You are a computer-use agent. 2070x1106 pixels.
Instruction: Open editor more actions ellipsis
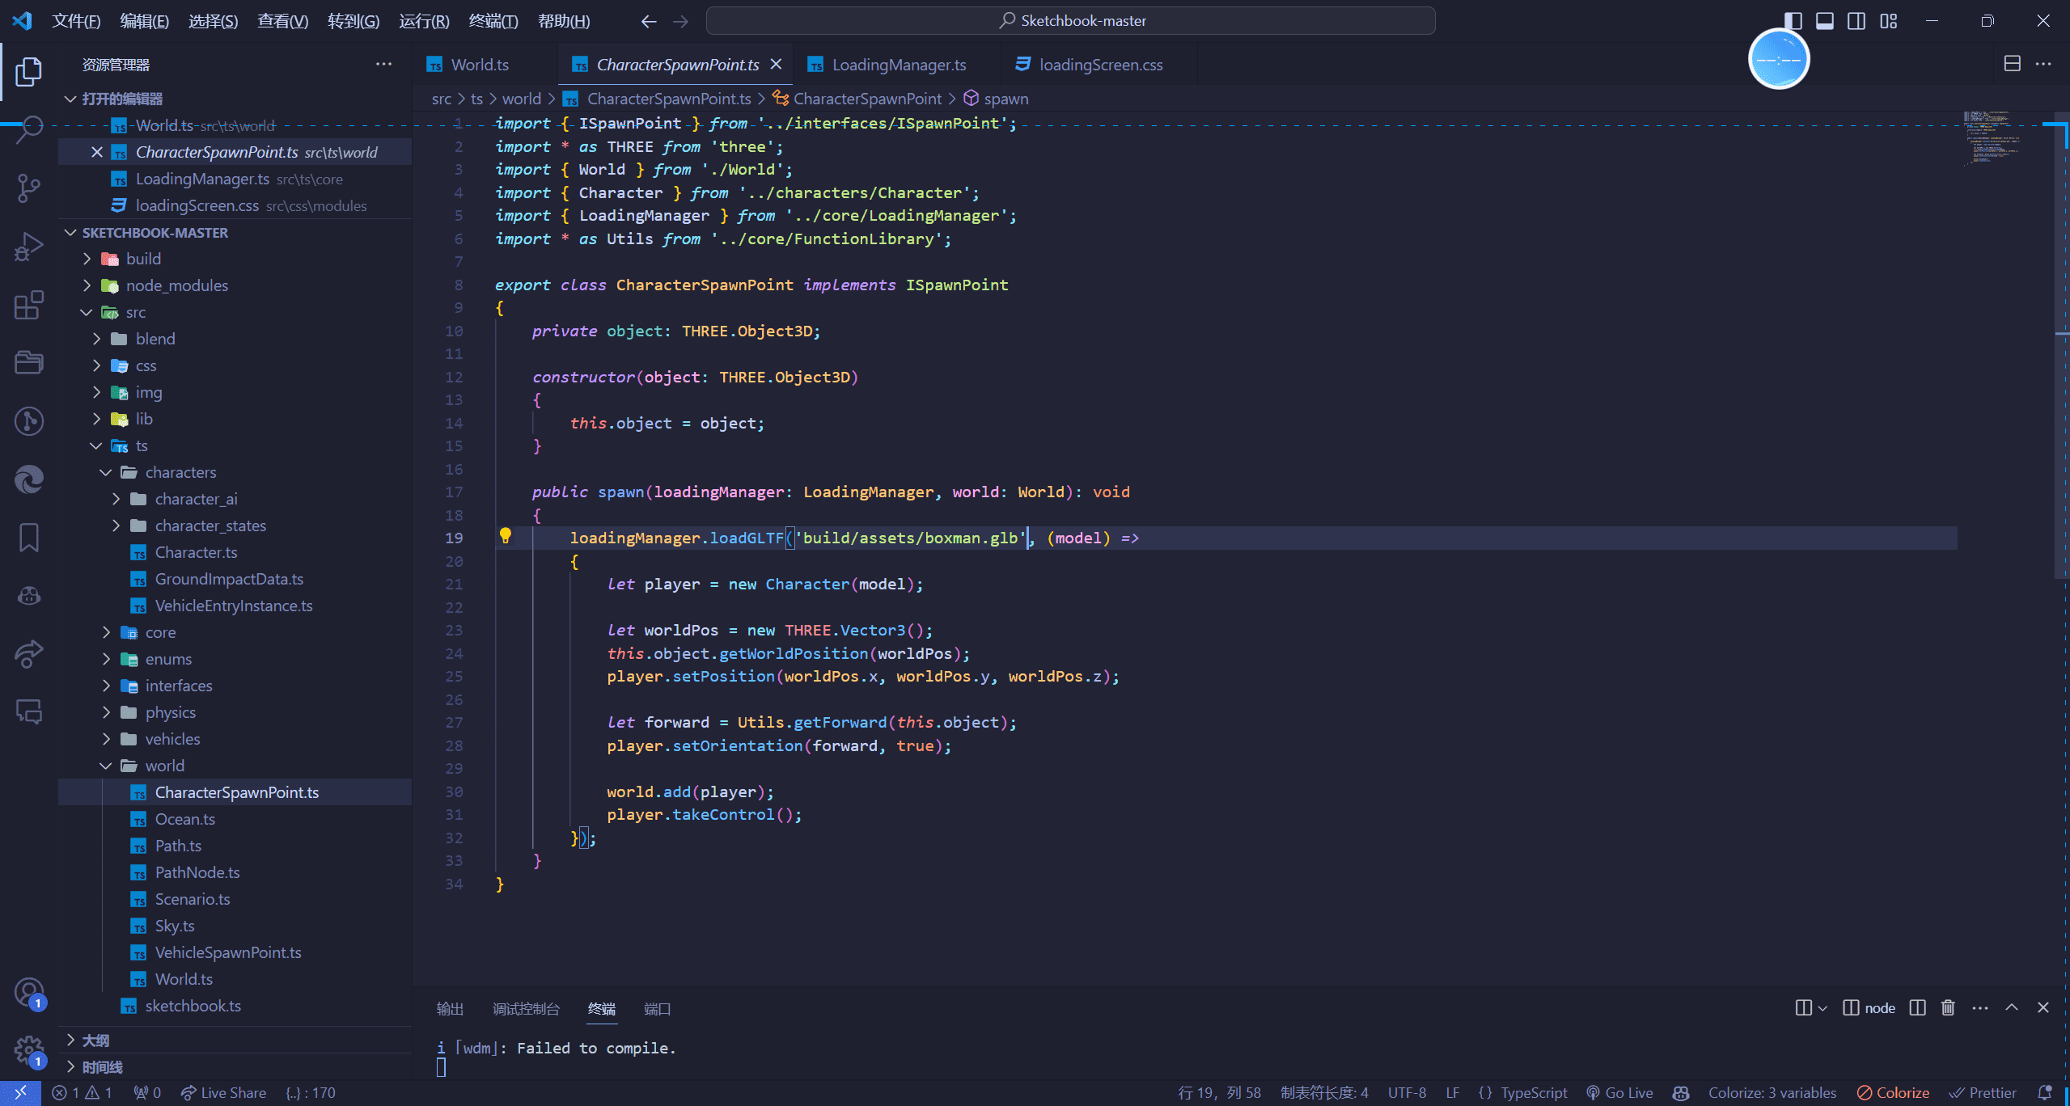point(2043,64)
